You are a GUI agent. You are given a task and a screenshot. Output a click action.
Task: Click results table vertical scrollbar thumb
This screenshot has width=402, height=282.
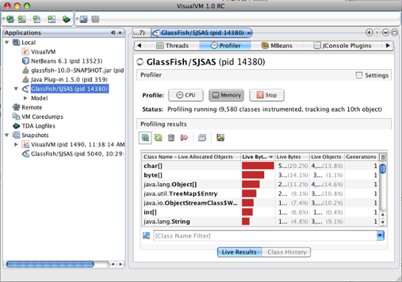pyautogui.click(x=382, y=169)
